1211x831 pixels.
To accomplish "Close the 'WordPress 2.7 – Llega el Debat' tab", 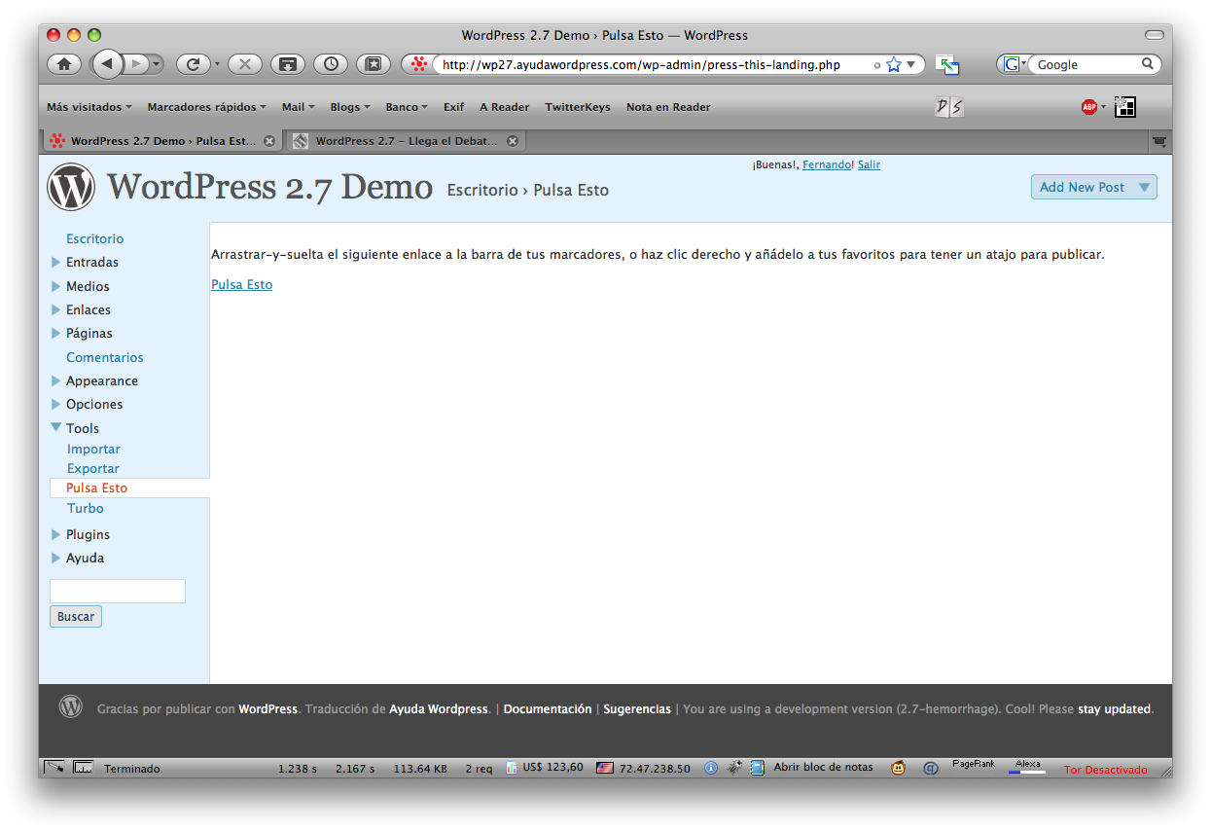I will click(515, 141).
